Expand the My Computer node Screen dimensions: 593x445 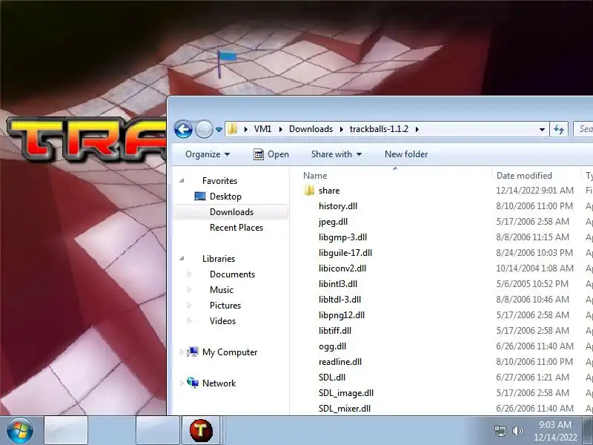point(182,352)
